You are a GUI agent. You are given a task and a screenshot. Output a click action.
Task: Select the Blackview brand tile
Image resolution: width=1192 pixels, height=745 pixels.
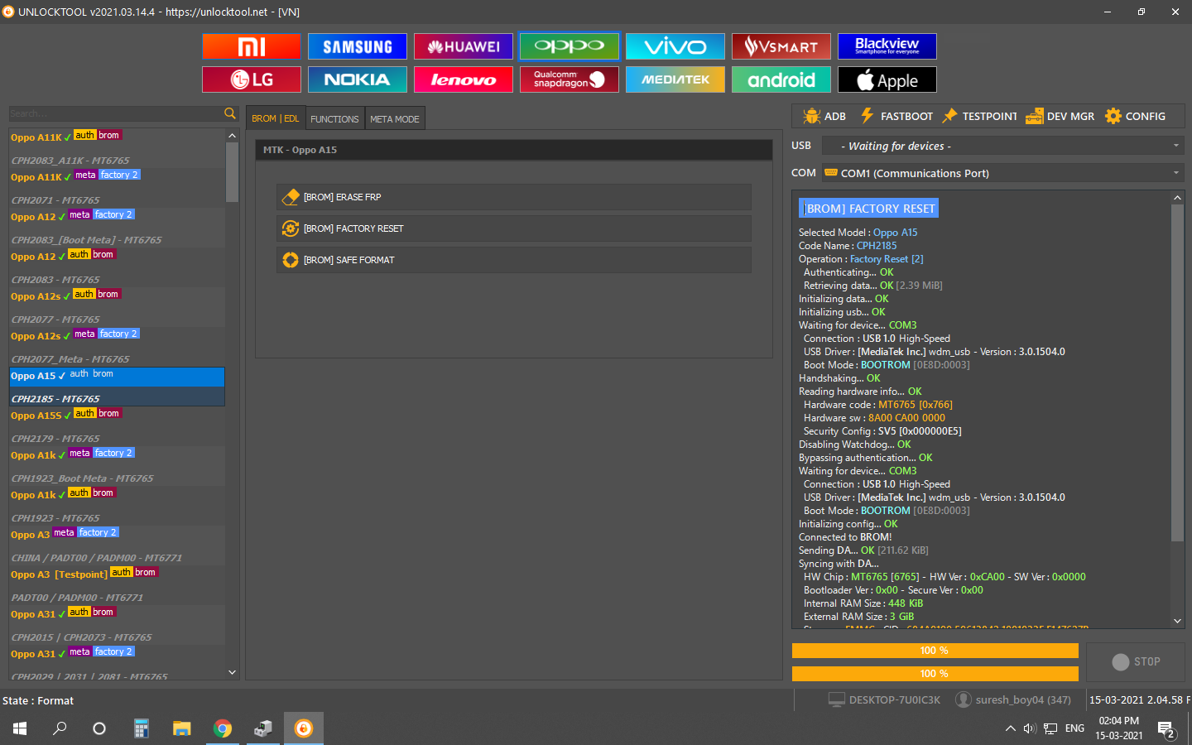pos(887,46)
